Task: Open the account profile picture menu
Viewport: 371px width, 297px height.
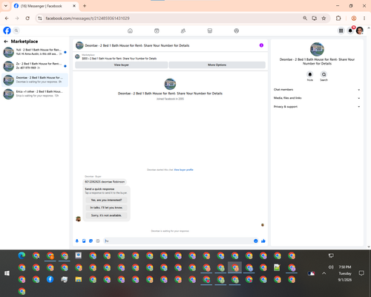Action: coord(360,30)
